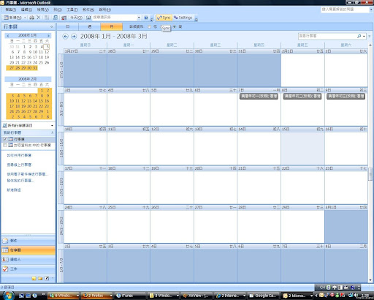
Task: Switch to the 週 (Week) view tab
Action: click(90, 26)
